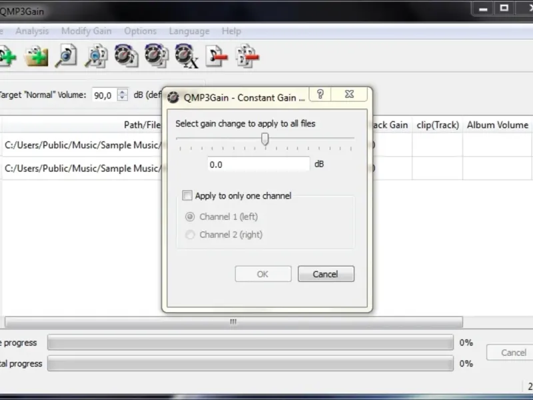Screen dimensions: 533x400
Task: Click the total progress bar
Action: (251, 363)
